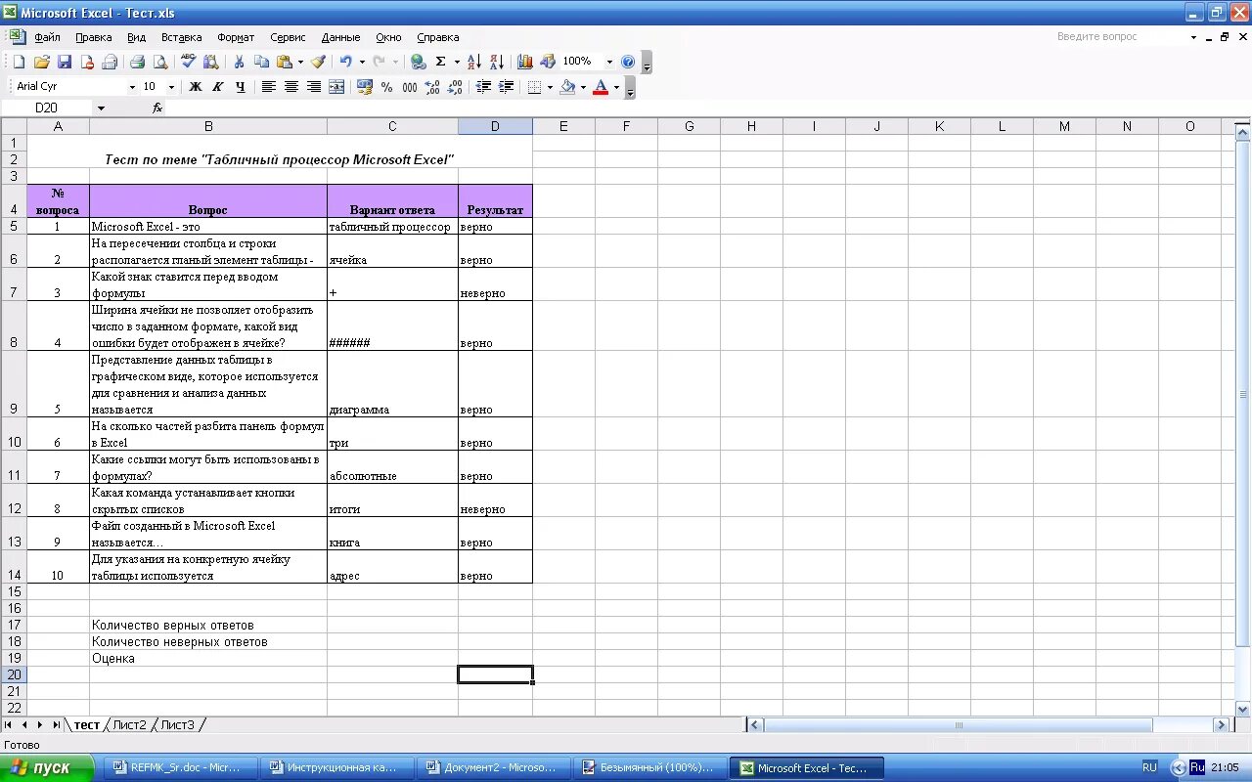Create a new workbook
This screenshot has height=782, width=1252.
(19, 62)
